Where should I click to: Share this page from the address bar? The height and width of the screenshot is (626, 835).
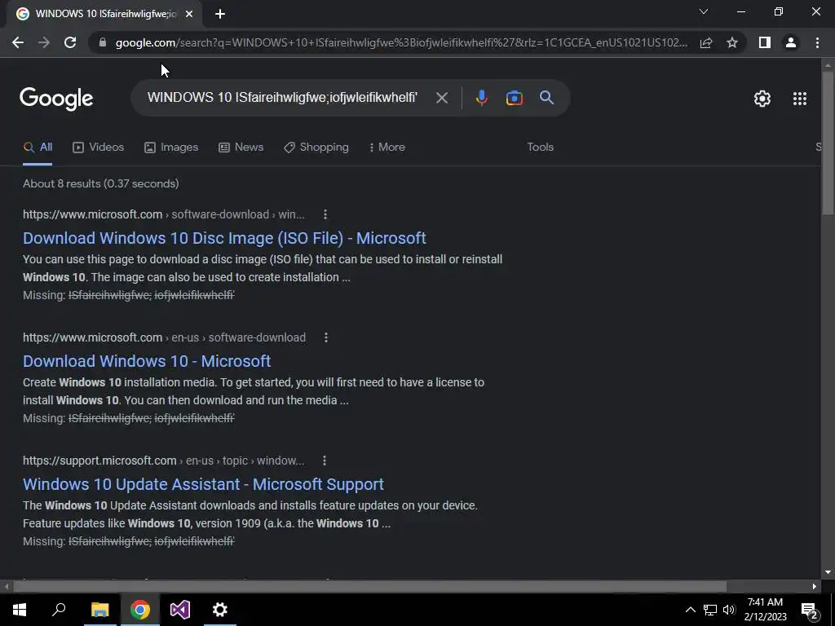coord(706,42)
